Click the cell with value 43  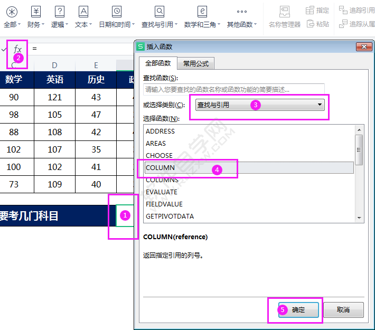(x=96, y=97)
